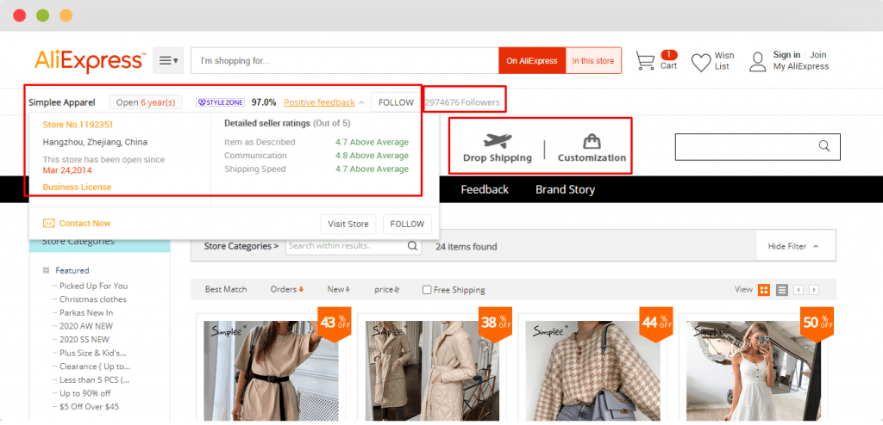This screenshot has height=425, width=883.
Task: Open the Brand Story tab
Action: (x=565, y=189)
